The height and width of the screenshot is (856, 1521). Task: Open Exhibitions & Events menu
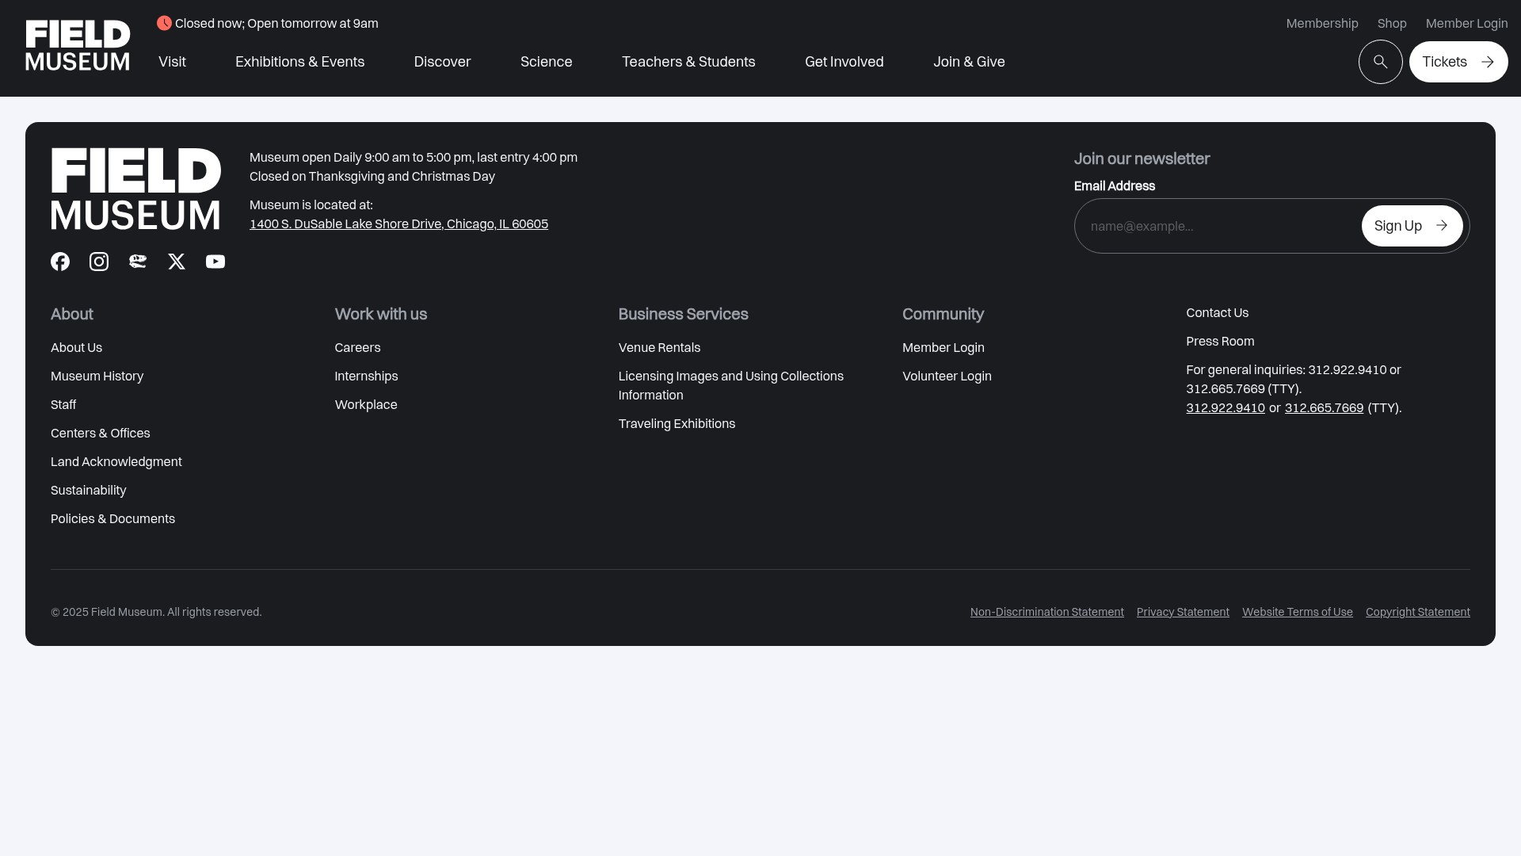pyautogui.click(x=299, y=62)
